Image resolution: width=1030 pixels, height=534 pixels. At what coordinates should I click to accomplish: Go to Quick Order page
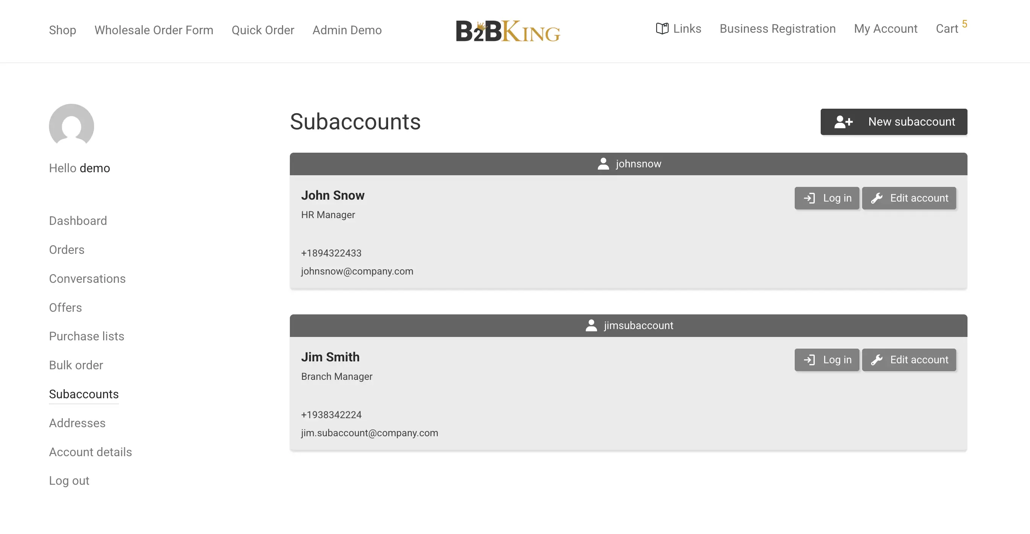click(x=263, y=30)
